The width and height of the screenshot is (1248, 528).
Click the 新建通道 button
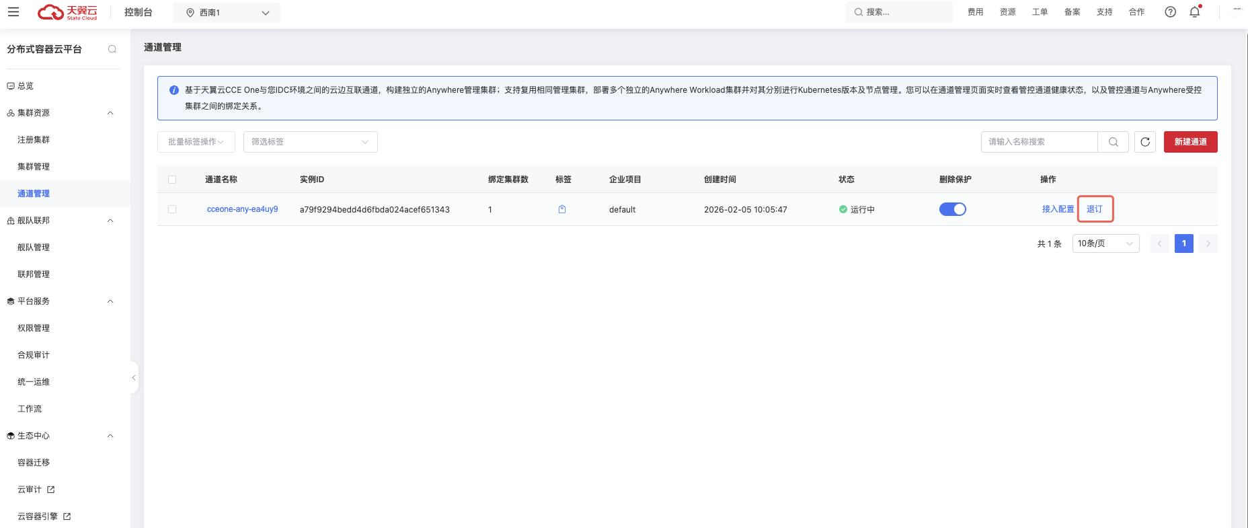(x=1190, y=142)
